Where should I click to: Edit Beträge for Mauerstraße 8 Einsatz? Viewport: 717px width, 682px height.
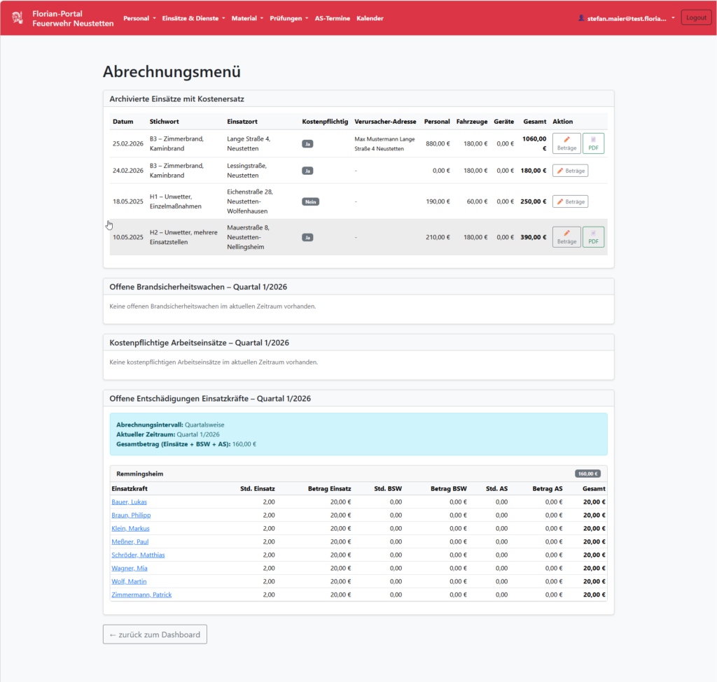[566, 237]
